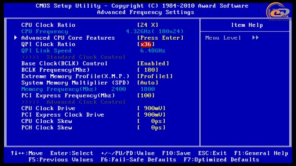
Task: Click the F10:Save hint
Action: (x=176, y=153)
